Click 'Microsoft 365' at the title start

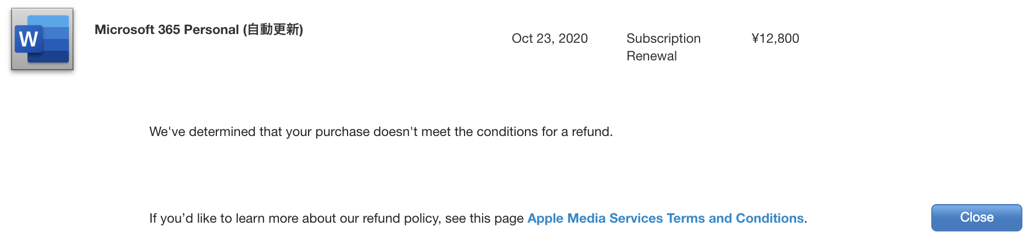(x=137, y=30)
